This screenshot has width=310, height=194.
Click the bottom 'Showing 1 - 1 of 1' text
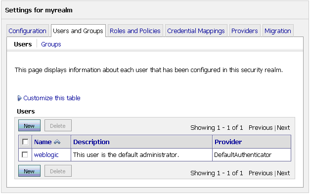tap(217, 173)
